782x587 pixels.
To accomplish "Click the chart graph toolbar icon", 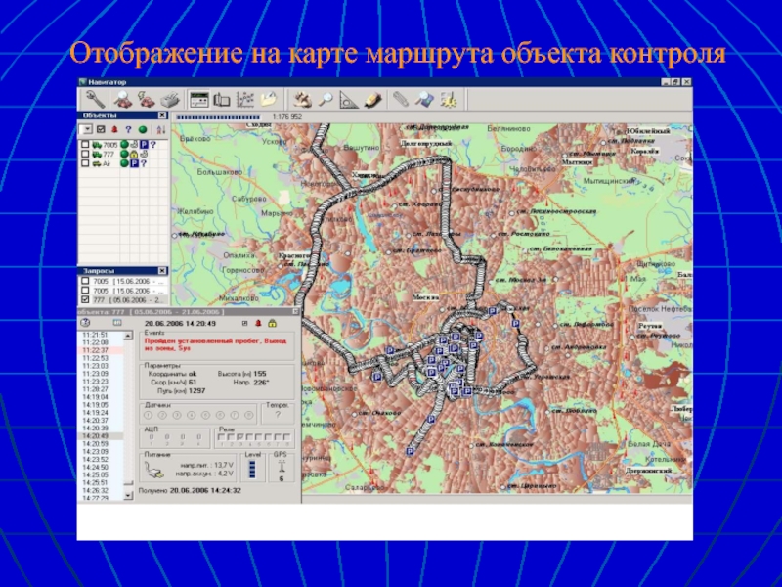I will click(x=245, y=99).
